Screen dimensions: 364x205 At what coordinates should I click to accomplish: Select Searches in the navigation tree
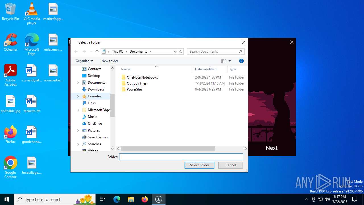tap(94, 144)
